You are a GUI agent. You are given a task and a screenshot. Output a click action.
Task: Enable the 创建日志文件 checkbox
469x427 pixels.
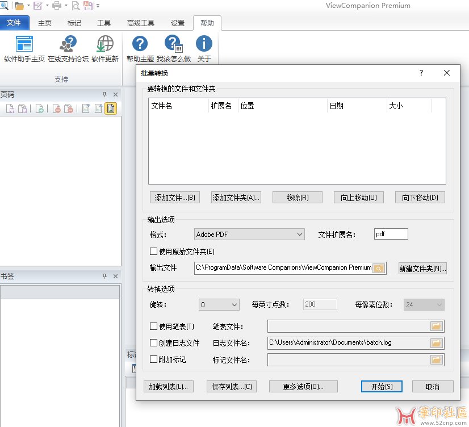coord(153,342)
